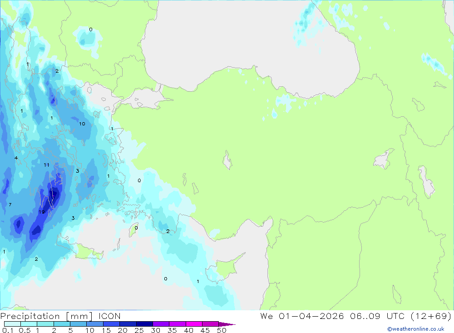454x333 pixels.
Task: Select the '06..09 UTC' time text
Action: 377,316
